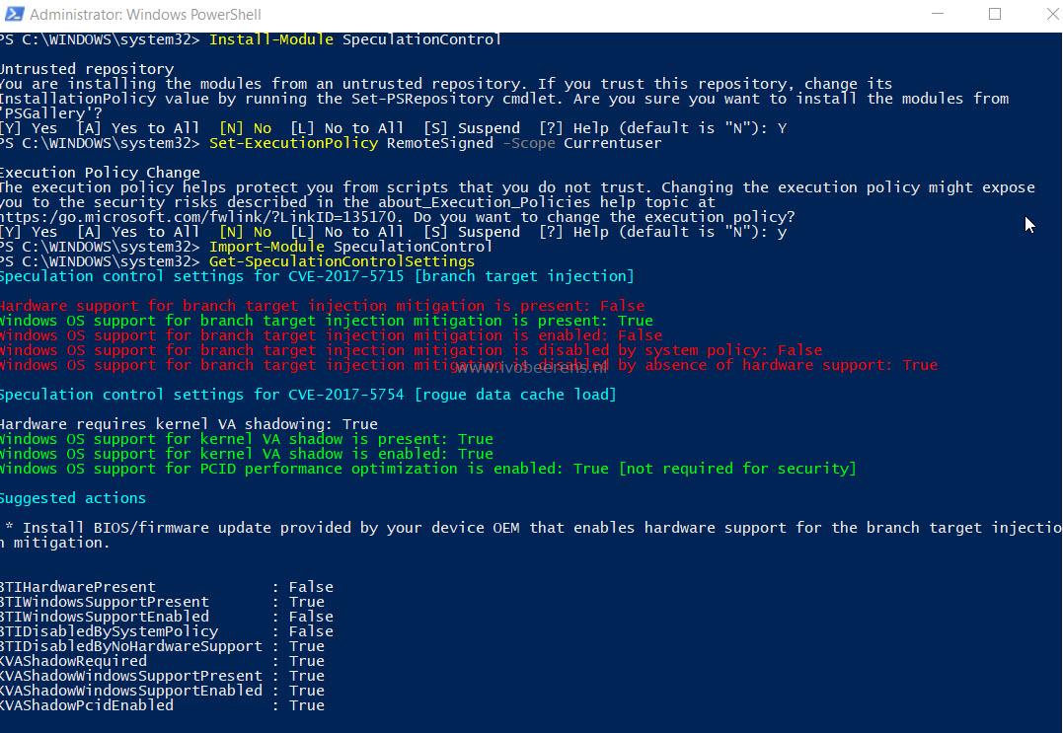Click the CVE-2017-5754 rogue data cache load heading
The height and width of the screenshot is (733, 1063).
pos(308,395)
